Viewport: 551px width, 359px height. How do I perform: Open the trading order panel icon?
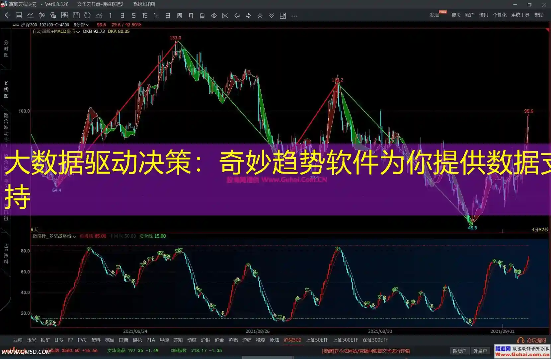point(65,15)
